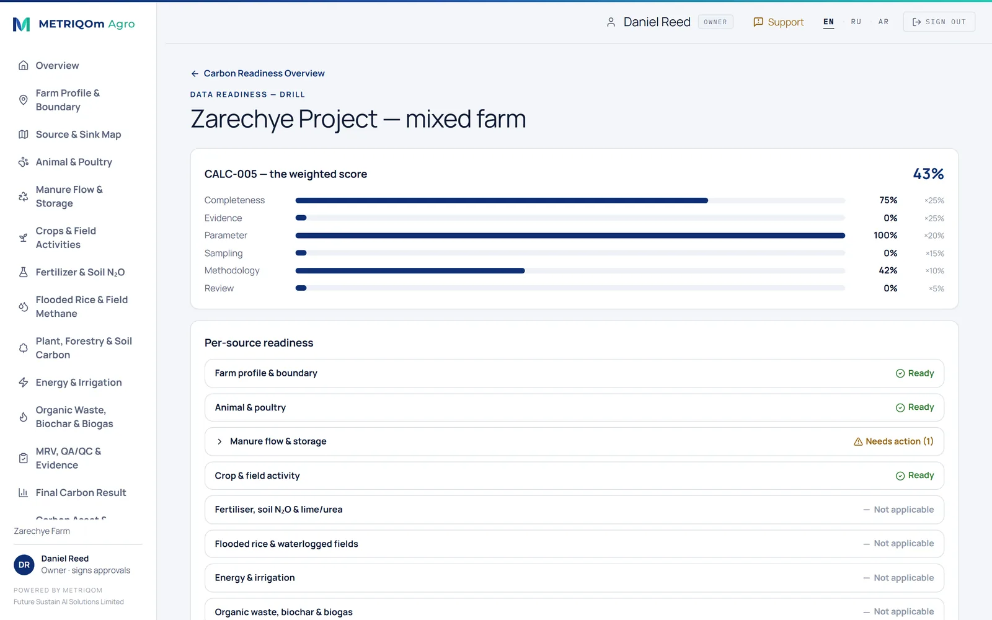Click the Completeness progress bar
Screen dimensions: 992x620
coord(570,200)
